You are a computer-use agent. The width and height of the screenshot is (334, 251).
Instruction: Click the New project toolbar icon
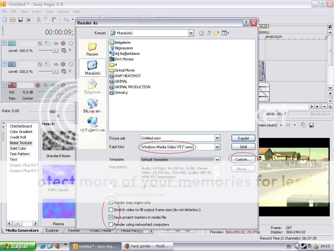[x=5, y=20]
